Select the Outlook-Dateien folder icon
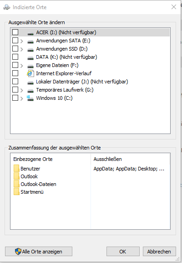The image size is (182, 263). [x=16, y=184]
